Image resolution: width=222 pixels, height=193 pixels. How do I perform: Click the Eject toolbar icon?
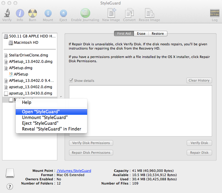coord(63,13)
